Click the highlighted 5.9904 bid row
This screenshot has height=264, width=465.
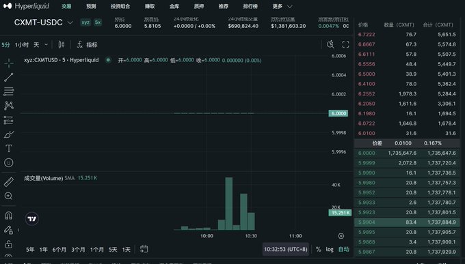(x=407, y=222)
